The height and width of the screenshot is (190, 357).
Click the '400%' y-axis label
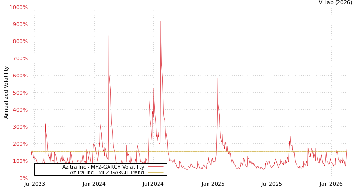[x=20, y=110]
